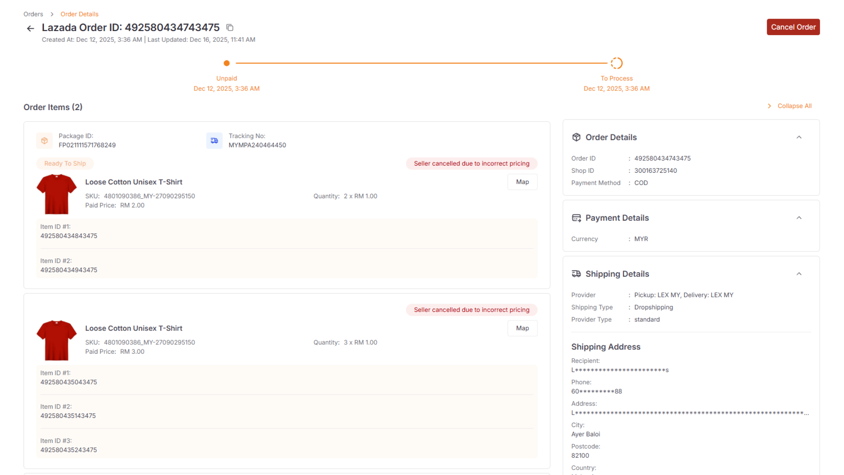The height and width of the screenshot is (475, 844).
Task: Click Collapse All above the order items
Action: pos(794,106)
